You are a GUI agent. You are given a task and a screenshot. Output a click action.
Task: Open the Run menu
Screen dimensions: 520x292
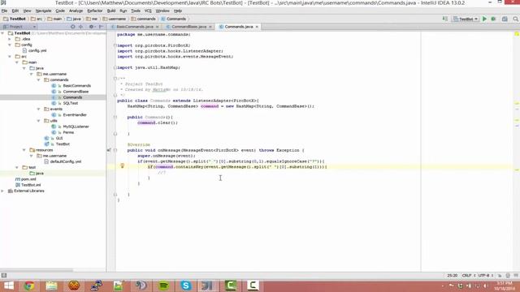(x=123, y=11)
